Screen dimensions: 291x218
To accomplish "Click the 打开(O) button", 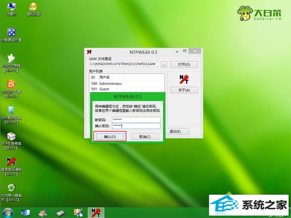I will click(x=184, y=64).
